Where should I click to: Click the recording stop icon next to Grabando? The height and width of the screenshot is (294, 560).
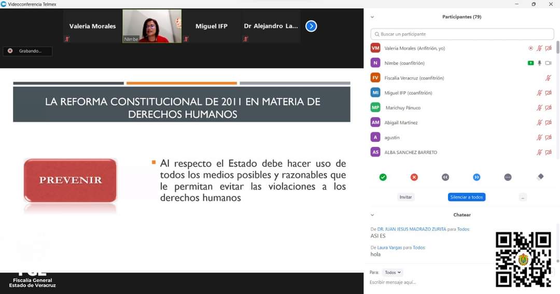[x=10, y=51]
